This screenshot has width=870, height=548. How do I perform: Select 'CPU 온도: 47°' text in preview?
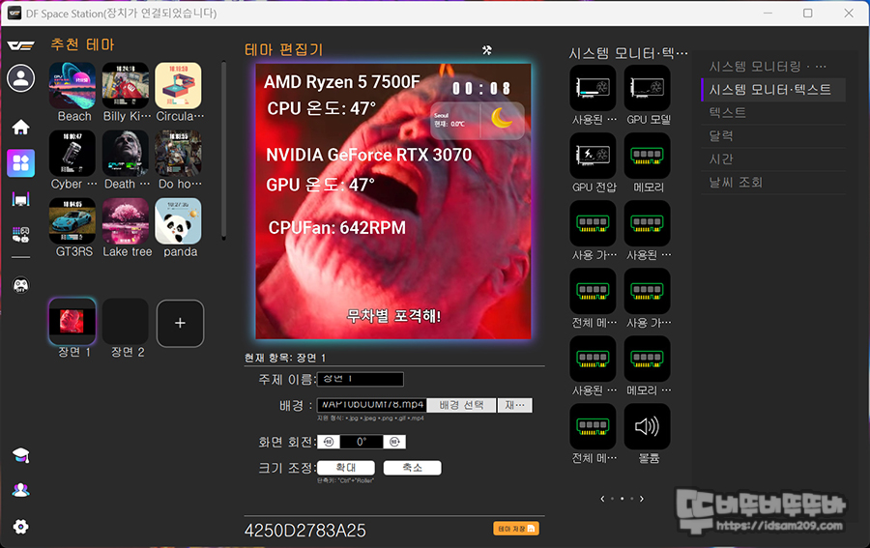[321, 108]
